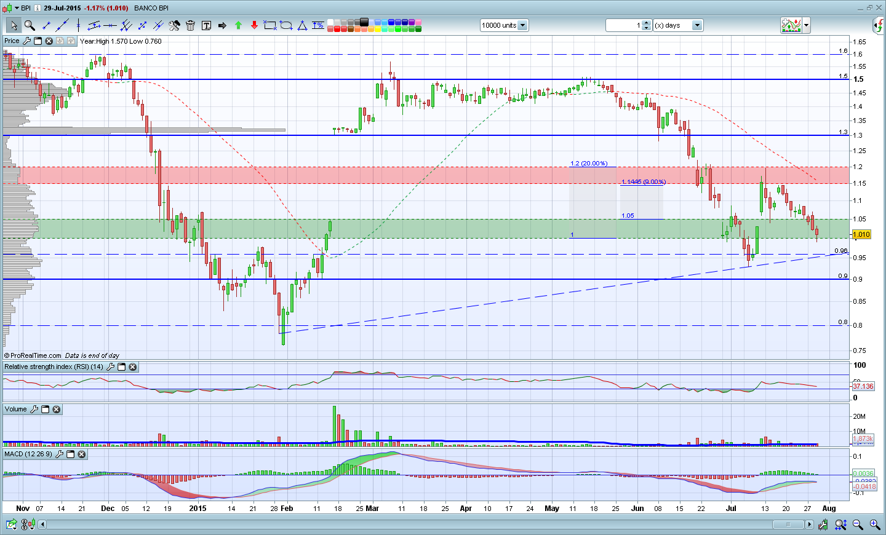Decrease the timeframe number with down arrow
The height and width of the screenshot is (535, 886).
(647, 28)
